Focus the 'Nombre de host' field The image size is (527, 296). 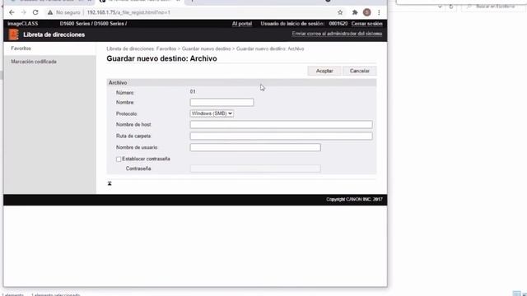coord(281,124)
